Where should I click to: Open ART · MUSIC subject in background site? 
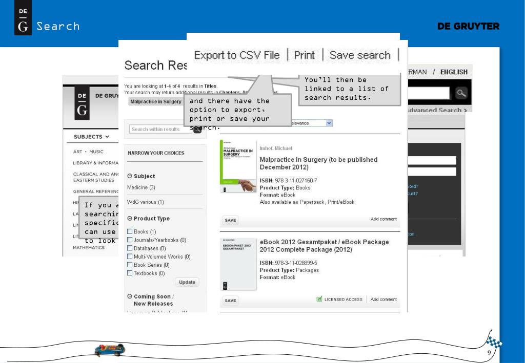click(x=88, y=152)
